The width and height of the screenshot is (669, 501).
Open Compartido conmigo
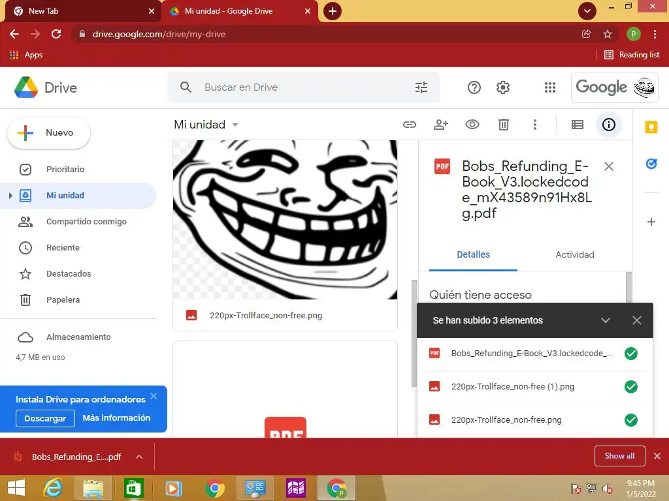[86, 222]
